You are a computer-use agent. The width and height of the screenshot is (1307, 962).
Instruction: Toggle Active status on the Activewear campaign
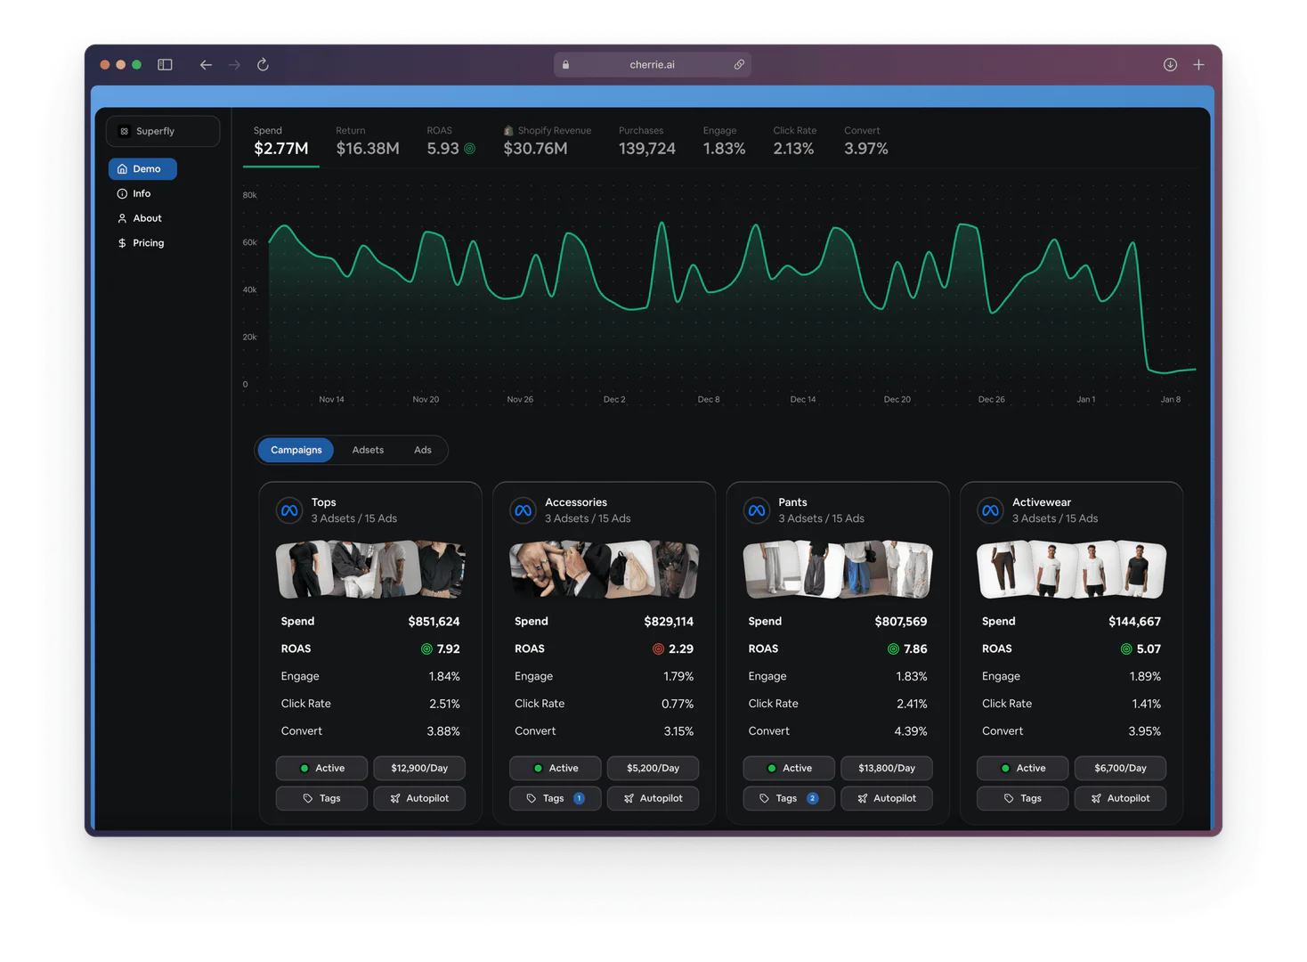pyautogui.click(x=1022, y=768)
